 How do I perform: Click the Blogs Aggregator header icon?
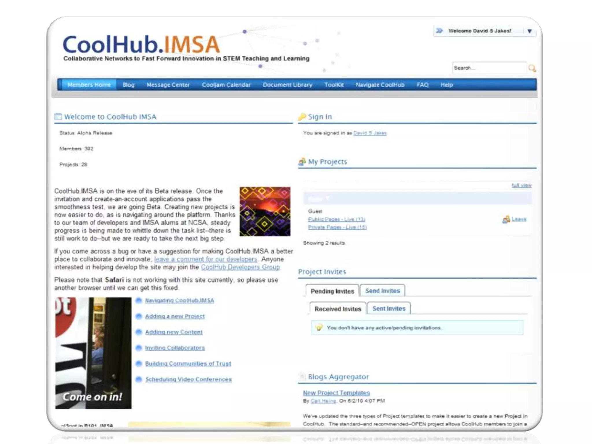pyautogui.click(x=302, y=377)
